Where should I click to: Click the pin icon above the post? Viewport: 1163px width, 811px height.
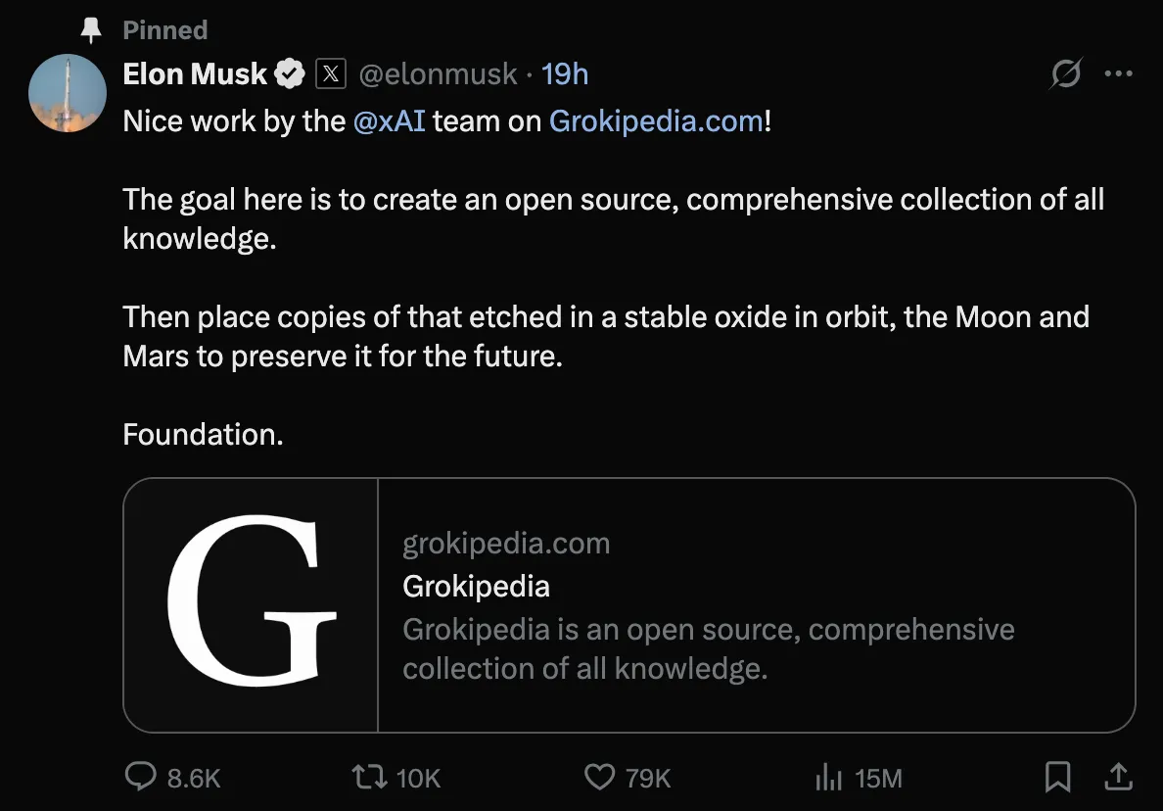point(90,28)
